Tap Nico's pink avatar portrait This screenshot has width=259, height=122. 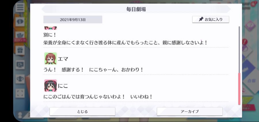51,86
